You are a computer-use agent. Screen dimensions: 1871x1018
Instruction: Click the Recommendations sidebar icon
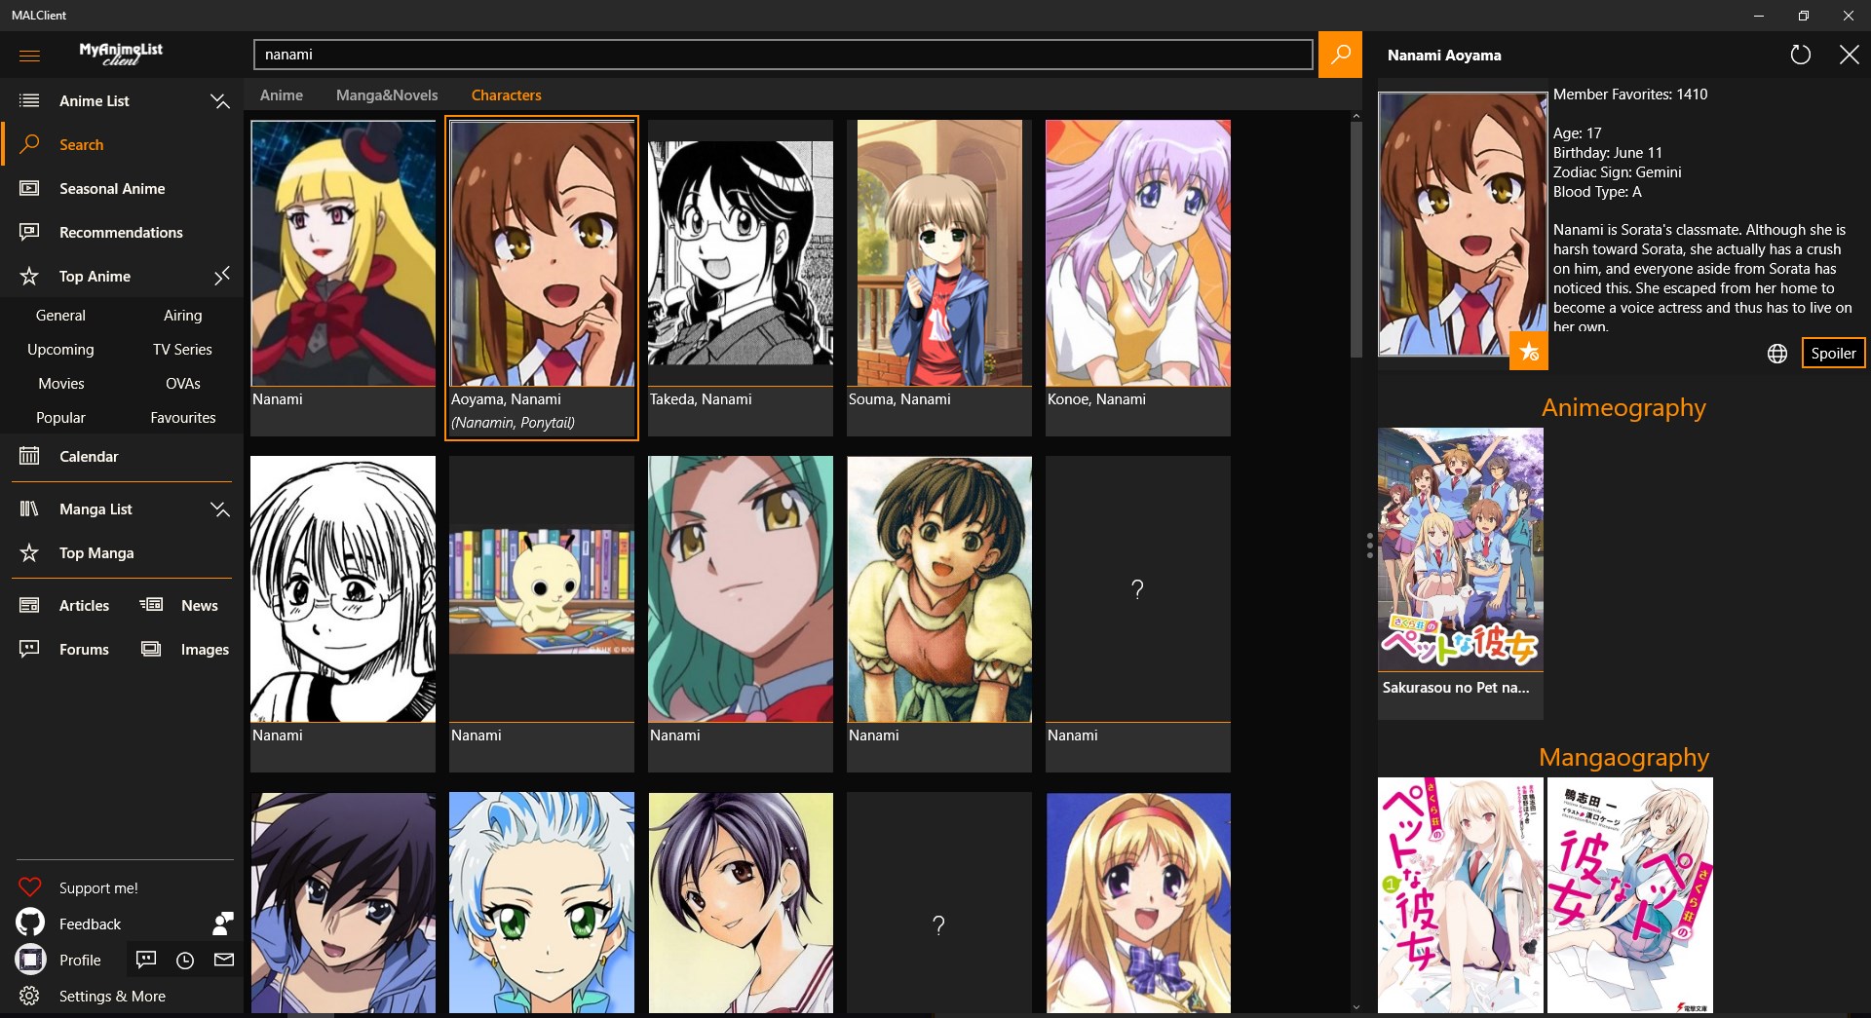[x=29, y=233]
